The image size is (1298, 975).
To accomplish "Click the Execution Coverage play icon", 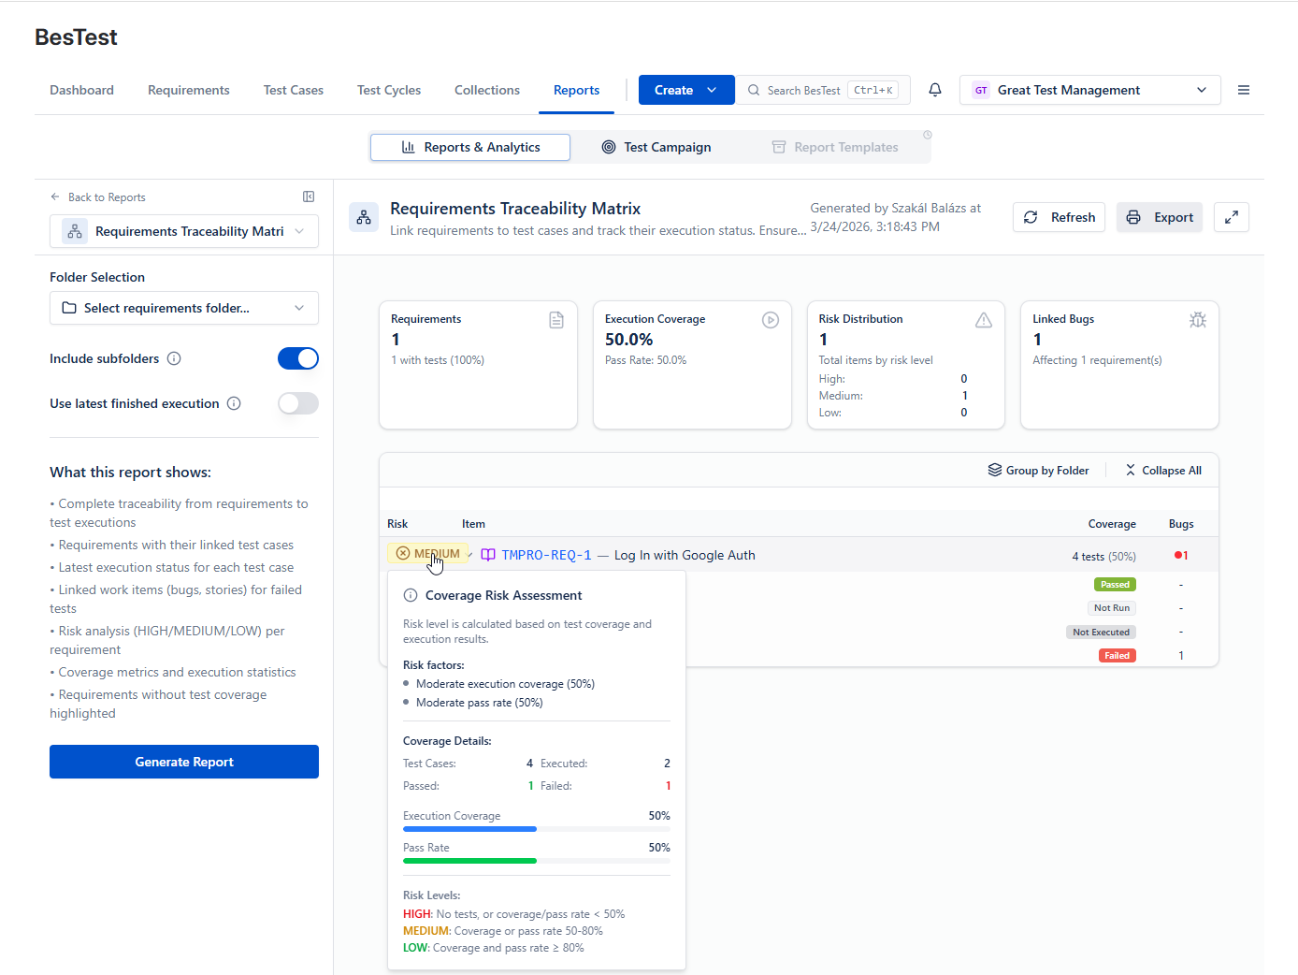I will (771, 320).
